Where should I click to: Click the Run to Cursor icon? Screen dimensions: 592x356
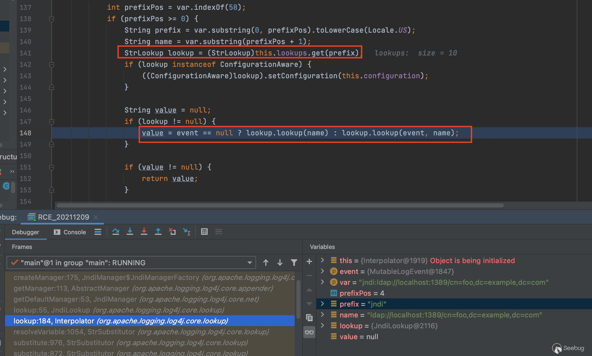point(186,232)
